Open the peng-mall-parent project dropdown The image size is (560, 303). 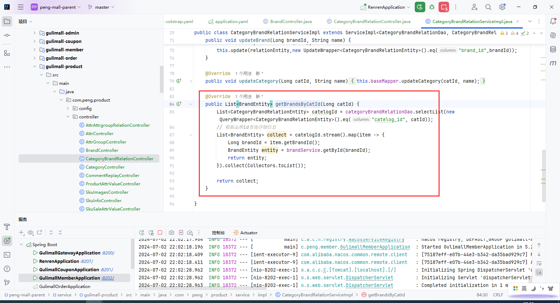[x=56, y=7]
